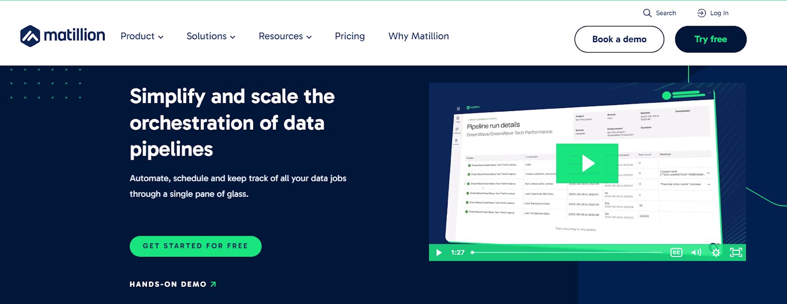
Task: Click the 1:27 video duration text
Action: [457, 252]
